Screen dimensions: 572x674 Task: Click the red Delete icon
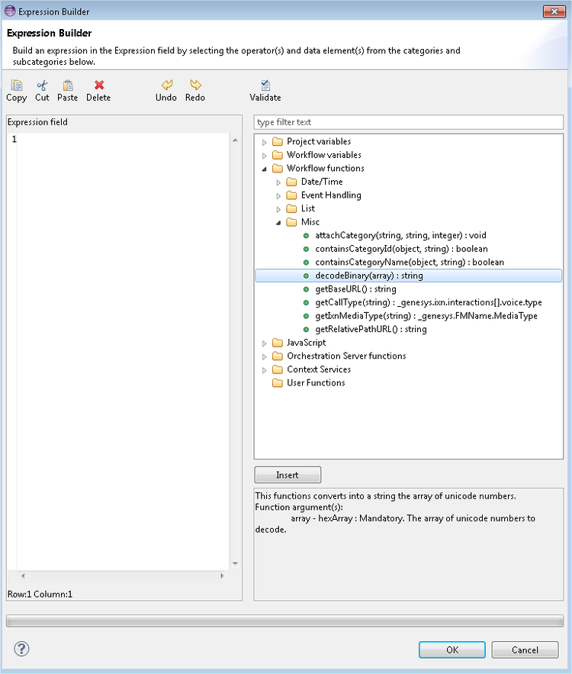(x=98, y=85)
